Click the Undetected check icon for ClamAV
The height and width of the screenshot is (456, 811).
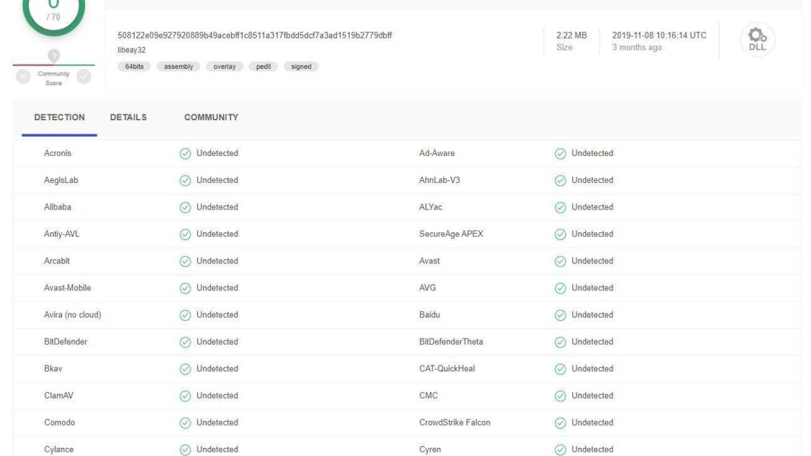pyautogui.click(x=185, y=396)
